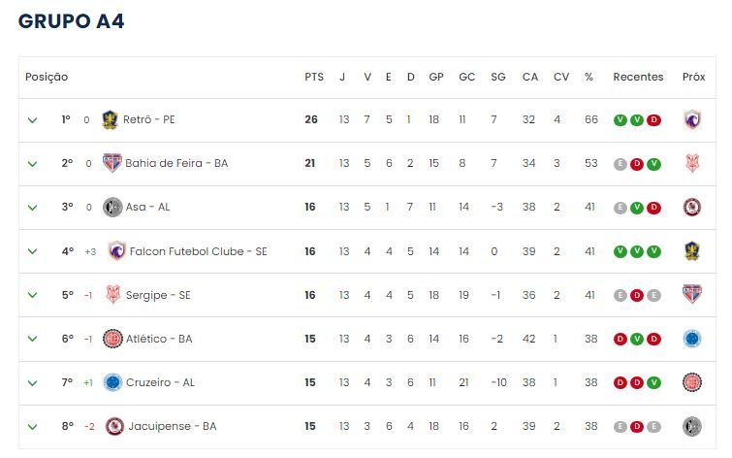732x458 pixels.
Task: Click the Atlético - BA team crest
Action: point(112,339)
